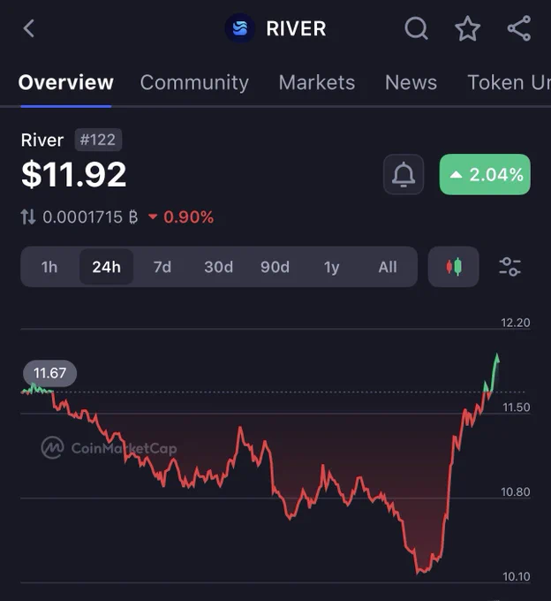Select the All chart range

click(x=388, y=267)
